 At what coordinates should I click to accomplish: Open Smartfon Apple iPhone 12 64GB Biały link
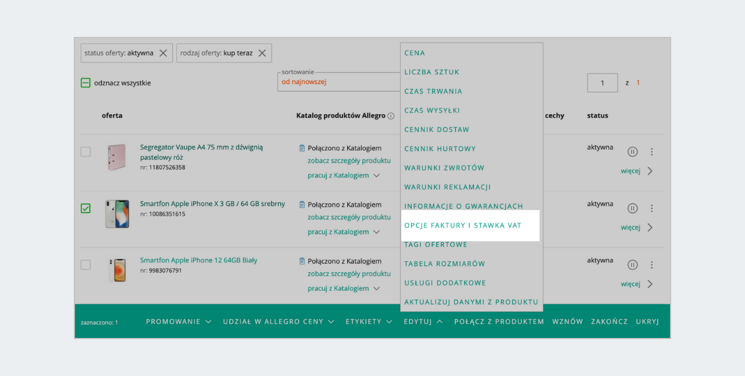click(x=199, y=261)
